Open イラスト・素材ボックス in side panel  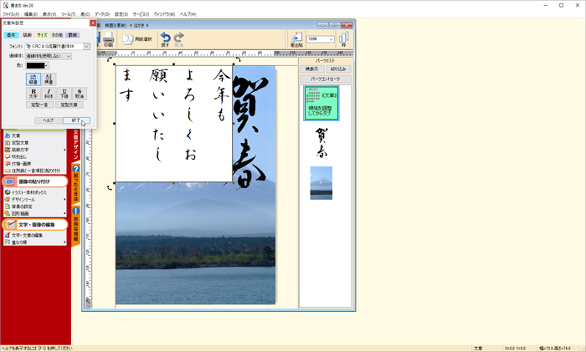click(x=35, y=192)
